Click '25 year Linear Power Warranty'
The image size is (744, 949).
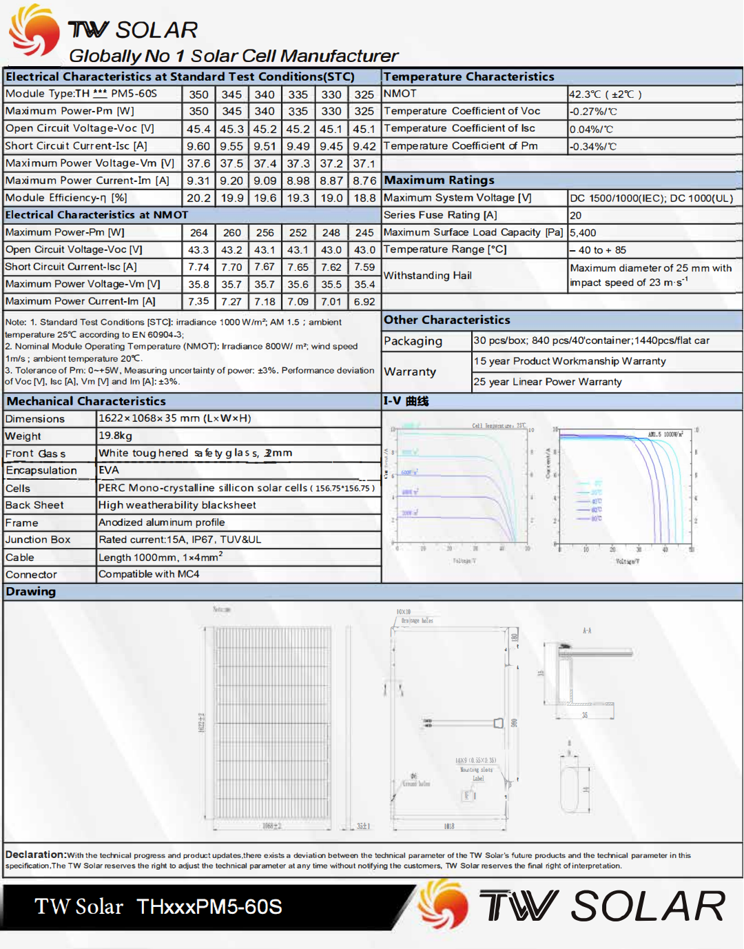548,382
